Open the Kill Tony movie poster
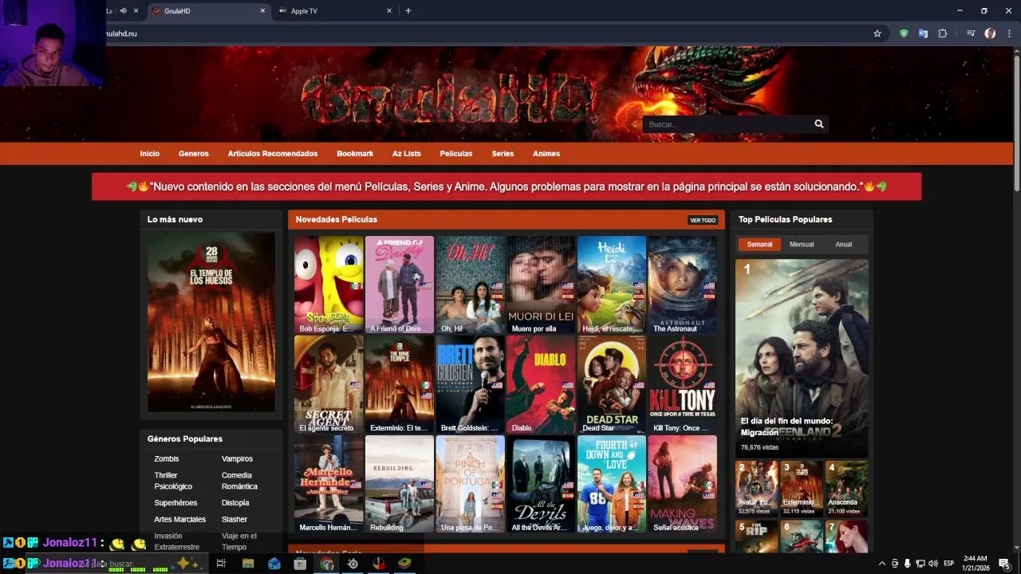 [683, 384]
